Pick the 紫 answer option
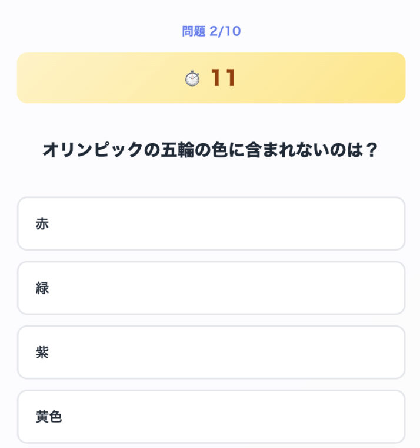The height and width of the screenshot is (448, 420). (x=211, y=353)
